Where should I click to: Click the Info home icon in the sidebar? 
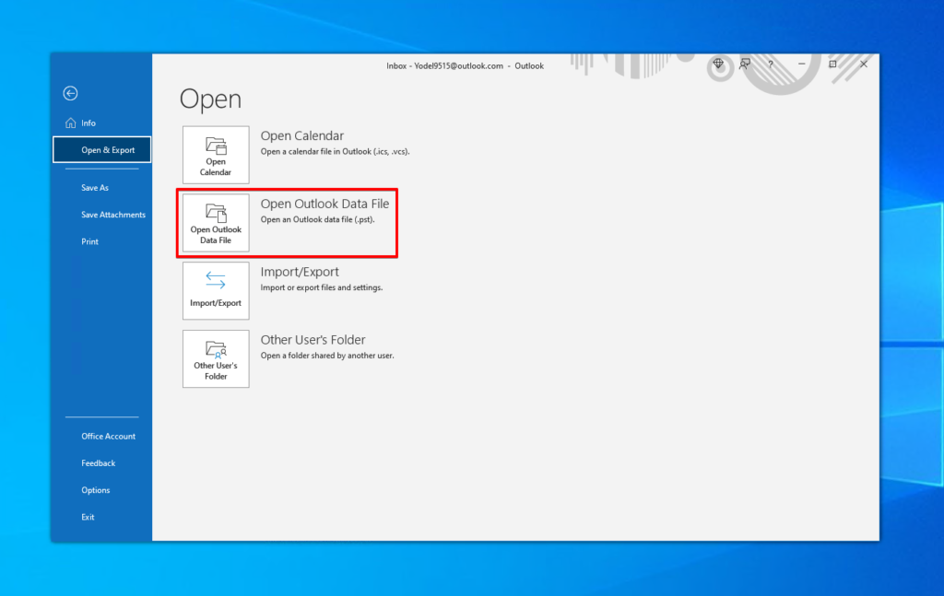coord(71,122)
